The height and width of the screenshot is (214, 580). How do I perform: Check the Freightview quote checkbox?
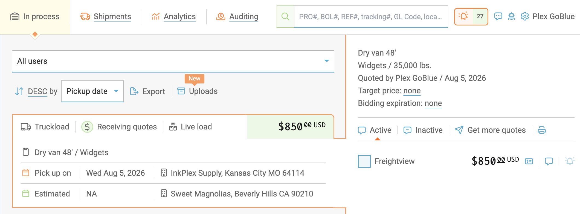(x=364, y=161)
